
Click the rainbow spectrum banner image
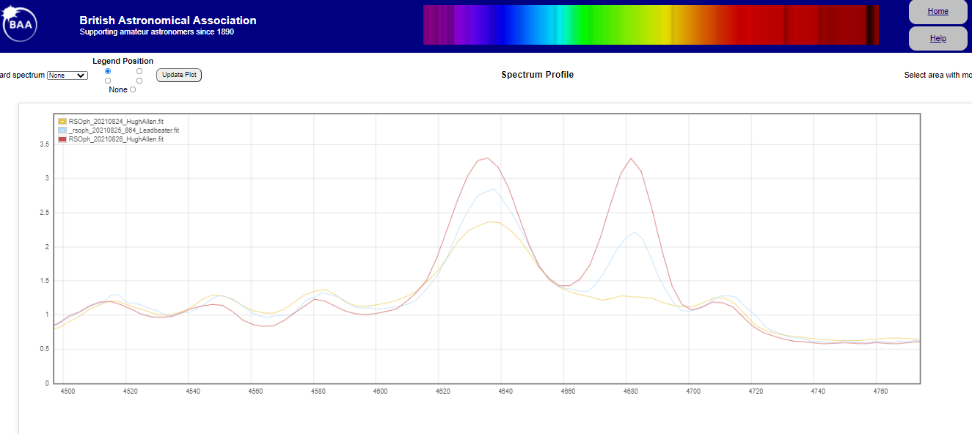650,25
